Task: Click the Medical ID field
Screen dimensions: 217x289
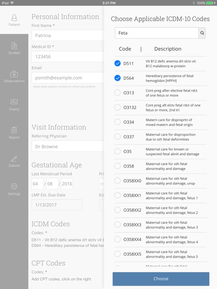Action: pyautogui.click(x=68, y=57)
